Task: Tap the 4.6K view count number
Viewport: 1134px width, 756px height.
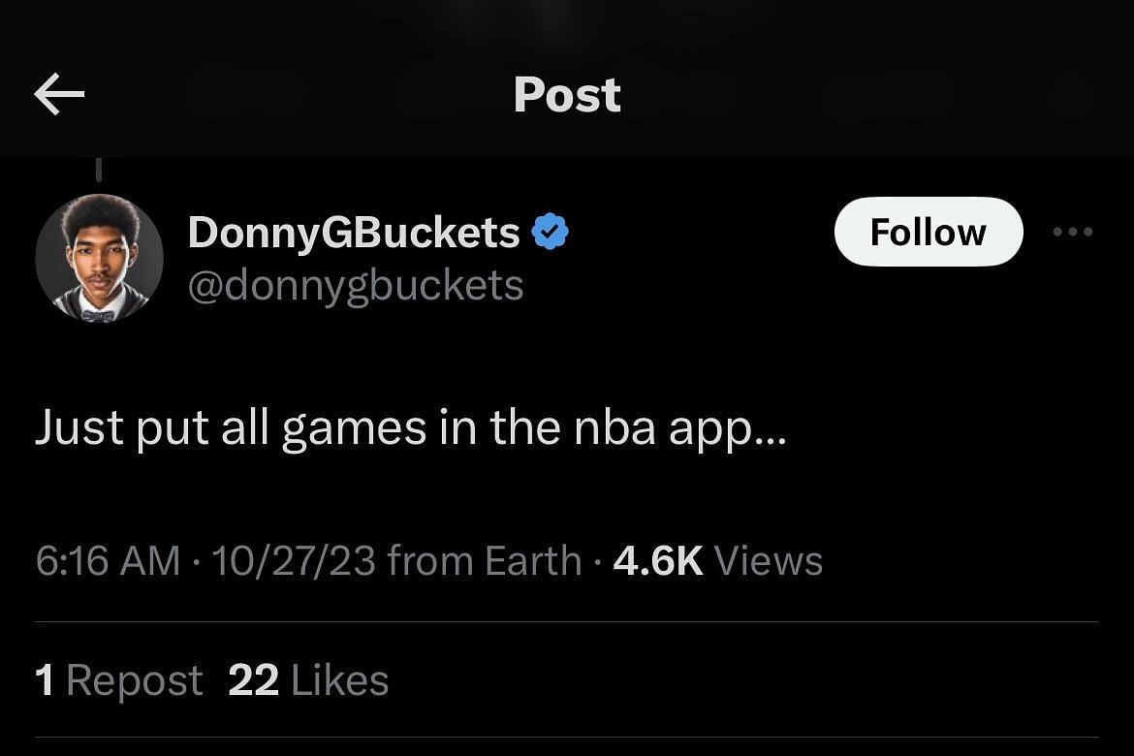Action: tap(657, 561)
